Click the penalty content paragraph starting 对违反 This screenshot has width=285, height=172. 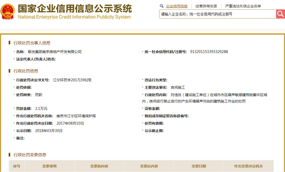pyautogui.click(x=205, y=98)
